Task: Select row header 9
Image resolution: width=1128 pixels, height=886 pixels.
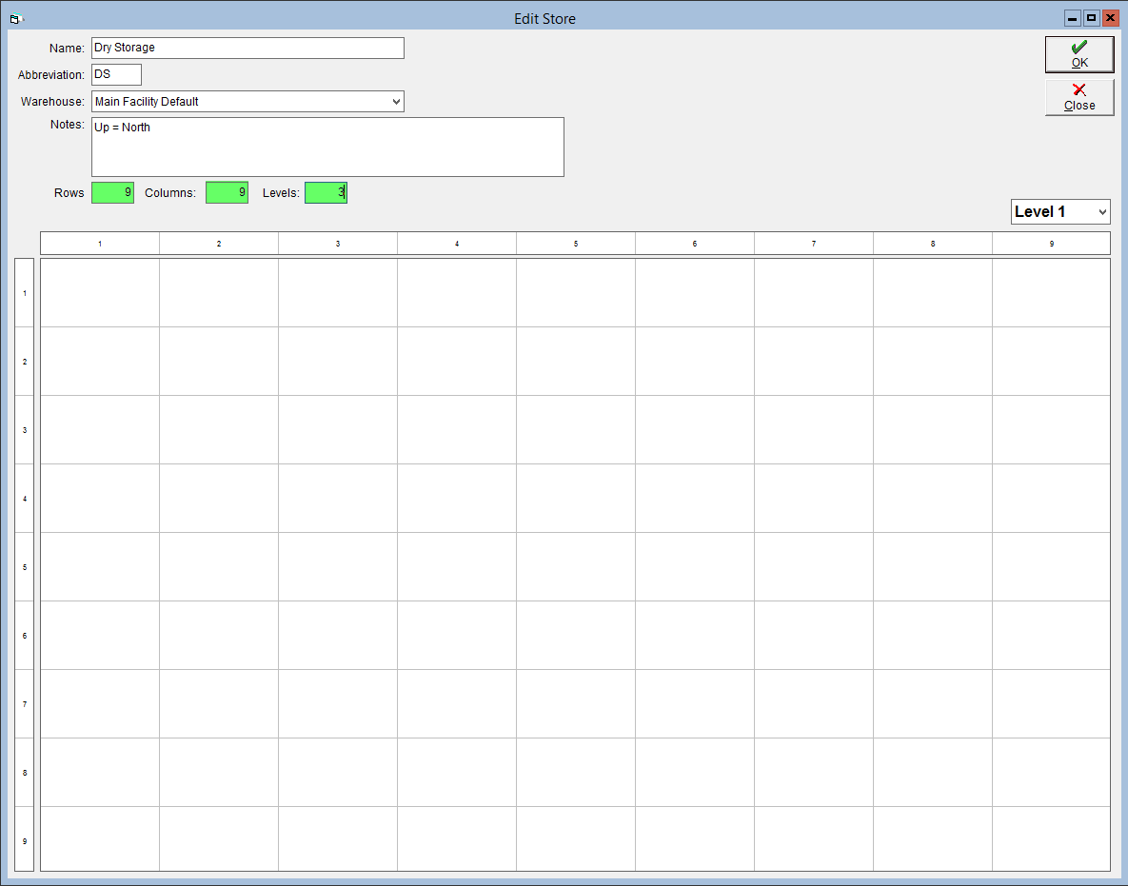Action: point(25,839)
